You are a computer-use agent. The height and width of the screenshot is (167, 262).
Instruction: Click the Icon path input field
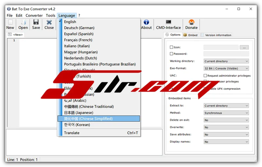click(221, 47)
